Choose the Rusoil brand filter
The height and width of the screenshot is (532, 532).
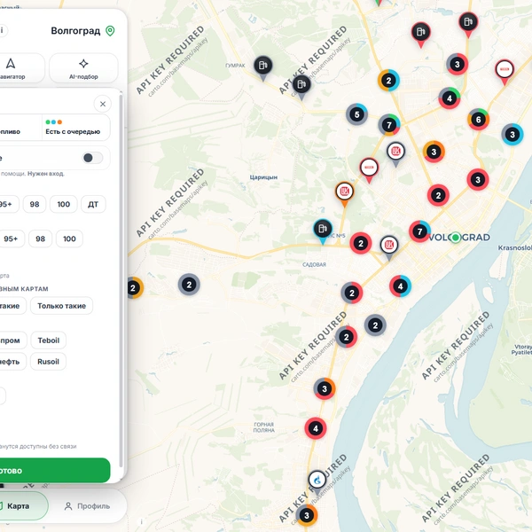pos(48,362)
